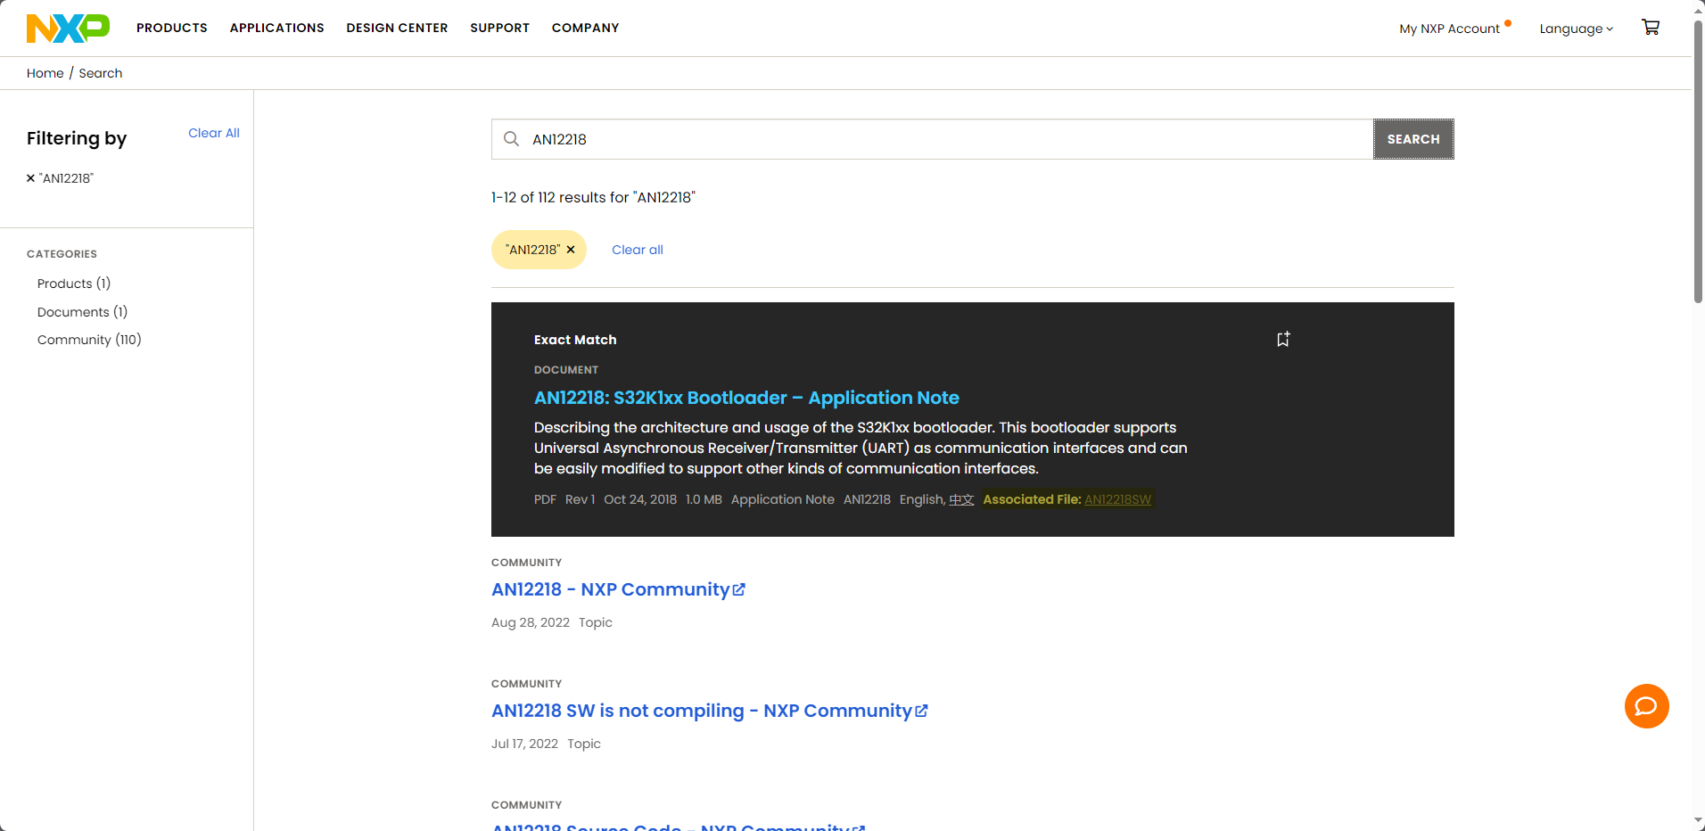Screen dimensions: 1705x831
Task: Expand the Language dropdown
Action: [x=1576, y=29]
